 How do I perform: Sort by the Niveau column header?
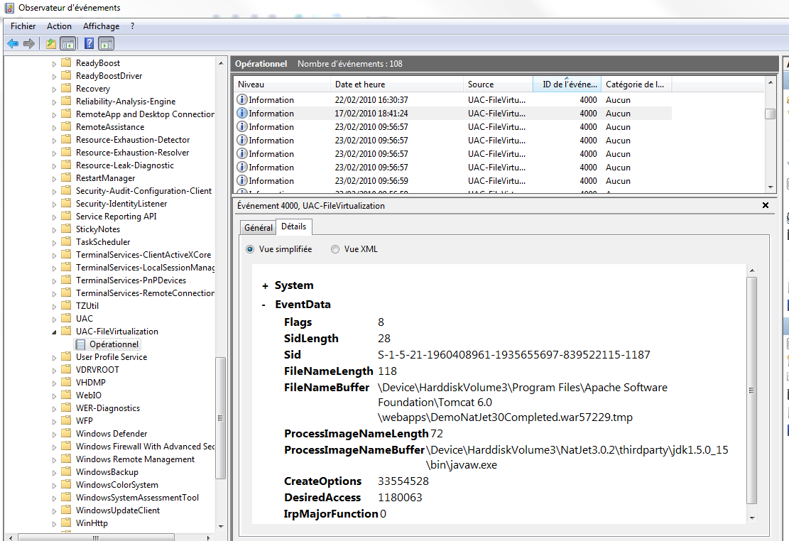coord(282,84)
